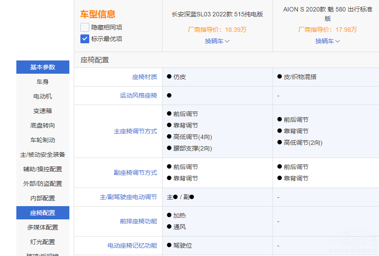Uncheck the 标示最优项 checkbox
Screen dimensions: 379x256
click(x=84, y=39)
